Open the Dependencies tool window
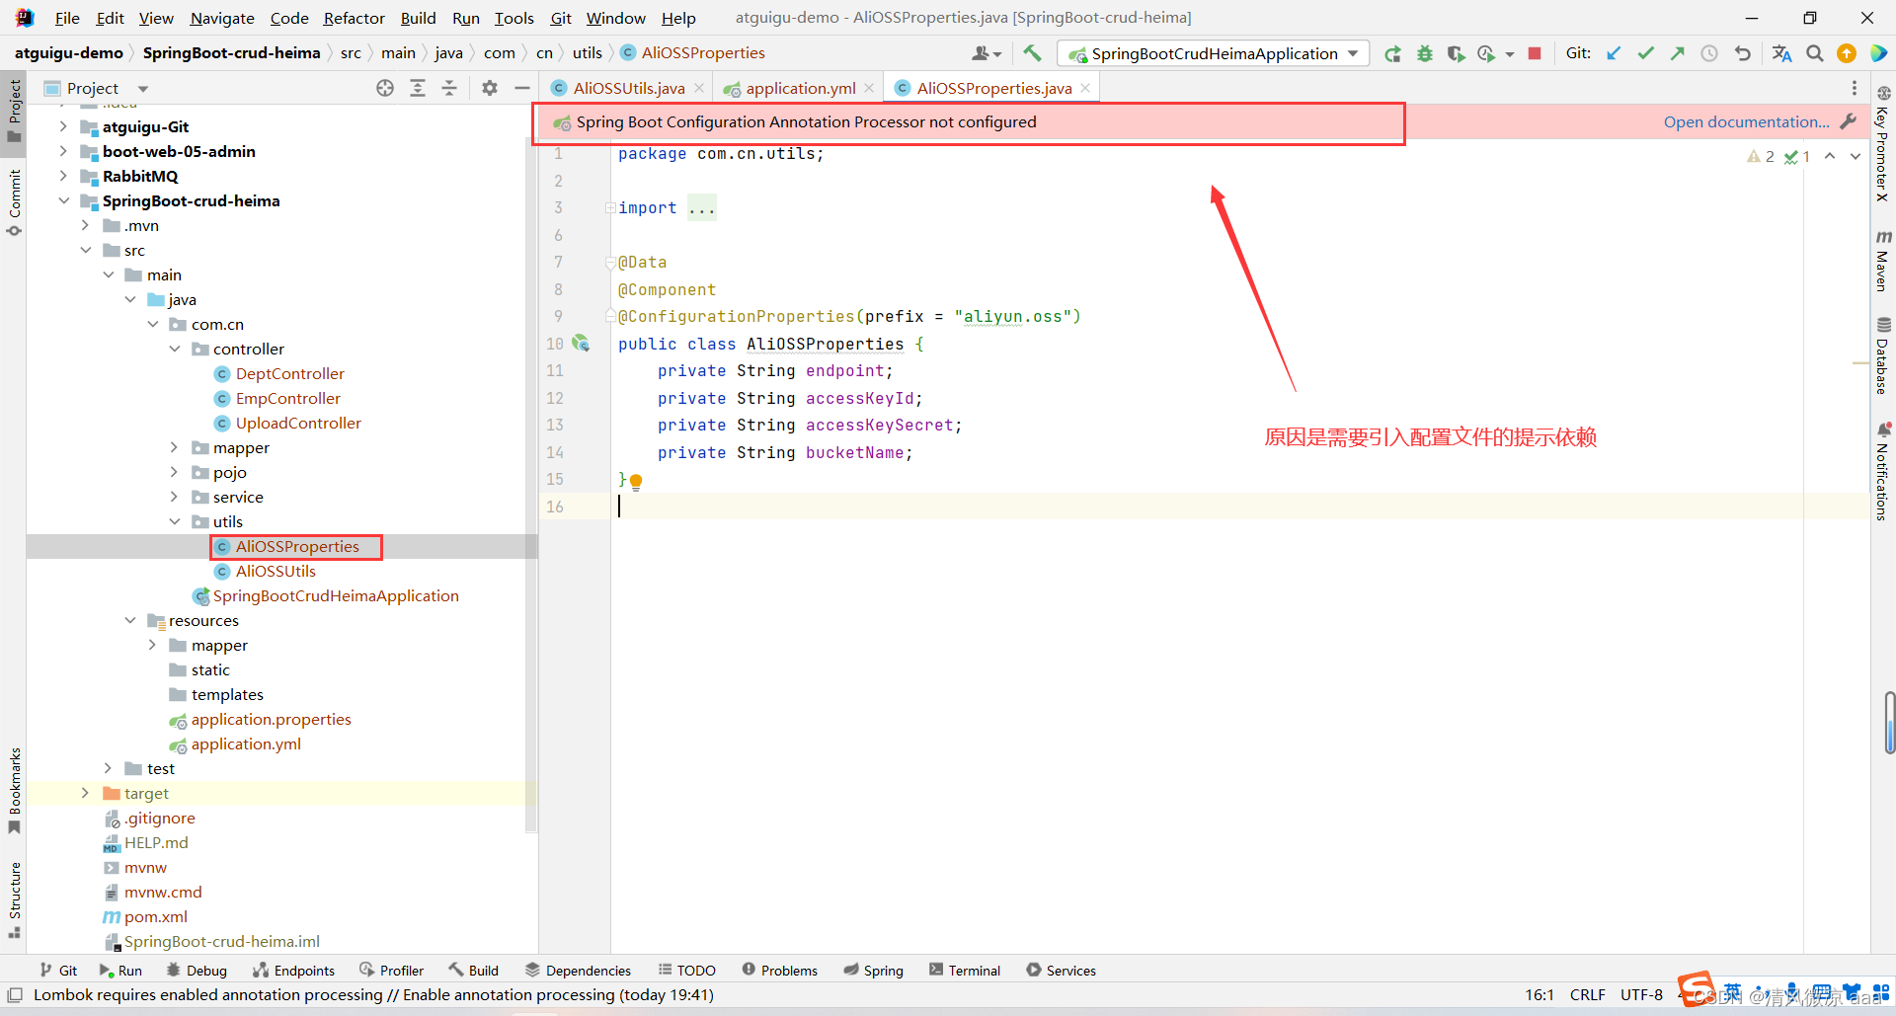The width and height of the screenshot is (1896, 1016). click(578, 971)
